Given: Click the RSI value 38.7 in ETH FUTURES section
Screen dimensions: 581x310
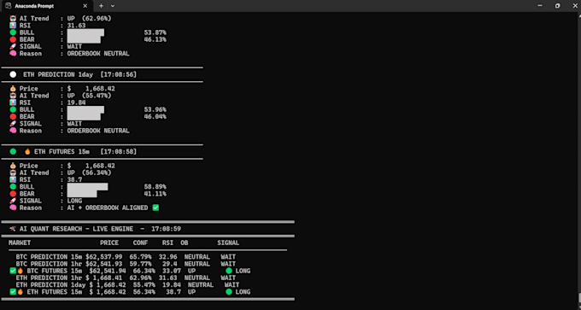Looking at the screenshot, I should point(74,179).
